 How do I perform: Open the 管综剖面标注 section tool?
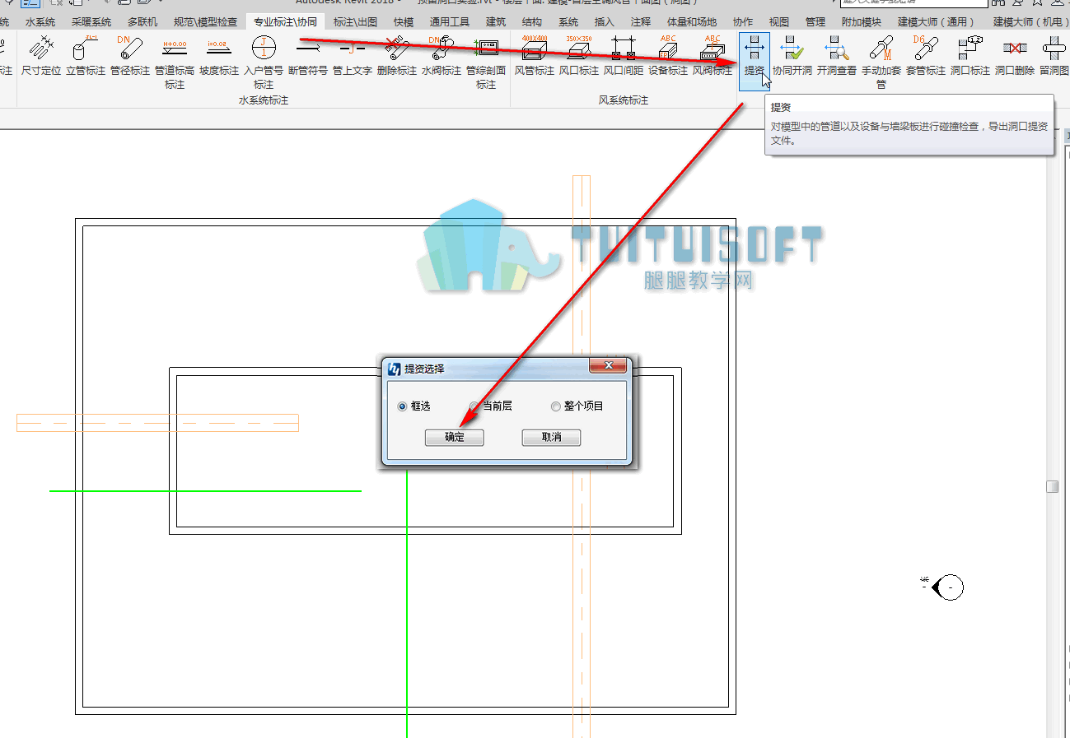[486, 62]
